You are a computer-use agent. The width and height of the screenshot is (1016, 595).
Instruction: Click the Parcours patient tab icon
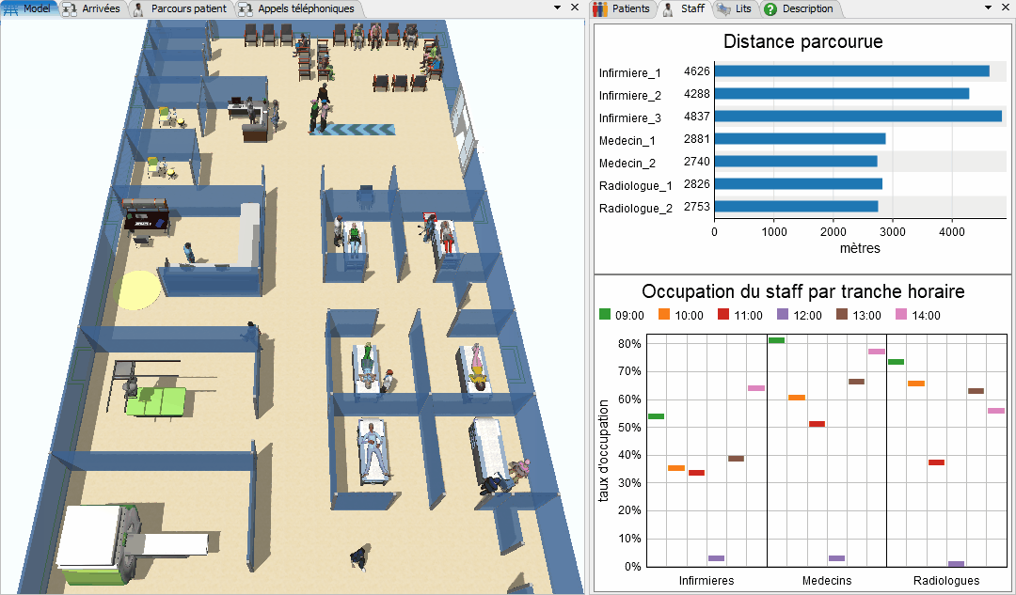tap(139, 8)
